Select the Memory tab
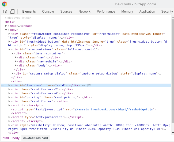The width and height of the screenshot is (174, 142). click(127, 12)
